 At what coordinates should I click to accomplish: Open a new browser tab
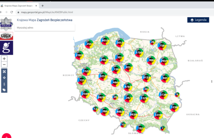coord(42,6)
